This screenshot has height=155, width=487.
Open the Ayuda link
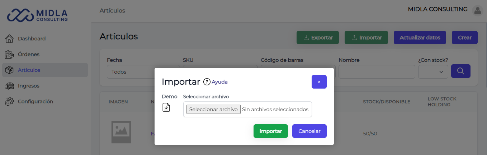[219, 82]
